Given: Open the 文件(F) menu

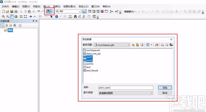Looking at the screenshot, I should [x=5, y=7].
